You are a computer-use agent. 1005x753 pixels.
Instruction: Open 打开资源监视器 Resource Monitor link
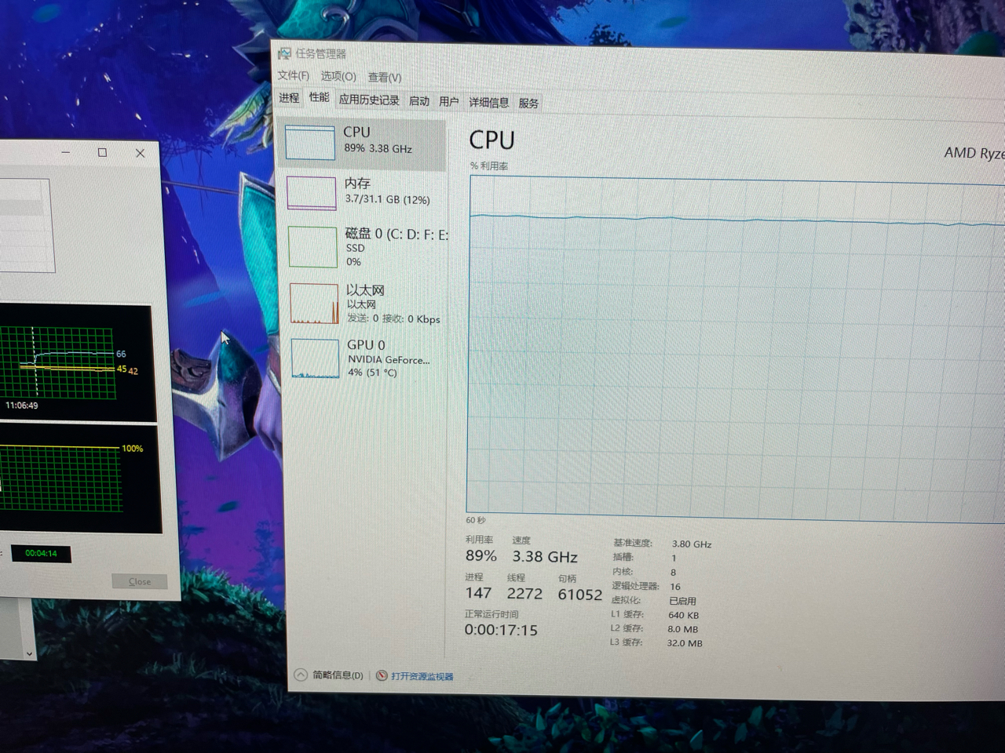point(421,675)
